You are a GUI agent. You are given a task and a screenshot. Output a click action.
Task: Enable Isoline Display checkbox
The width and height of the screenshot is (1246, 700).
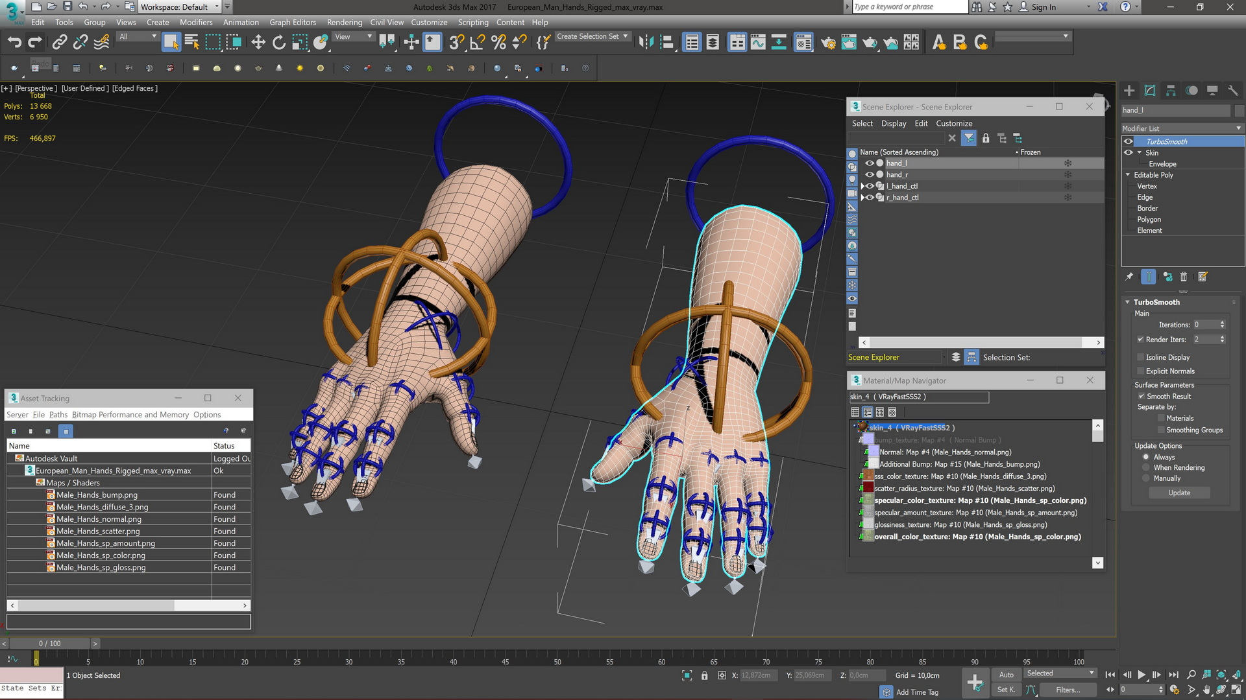[x=1140, y=357]
